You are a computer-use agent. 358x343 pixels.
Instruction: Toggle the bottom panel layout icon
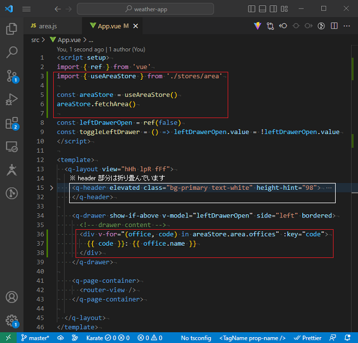[262, 9]
